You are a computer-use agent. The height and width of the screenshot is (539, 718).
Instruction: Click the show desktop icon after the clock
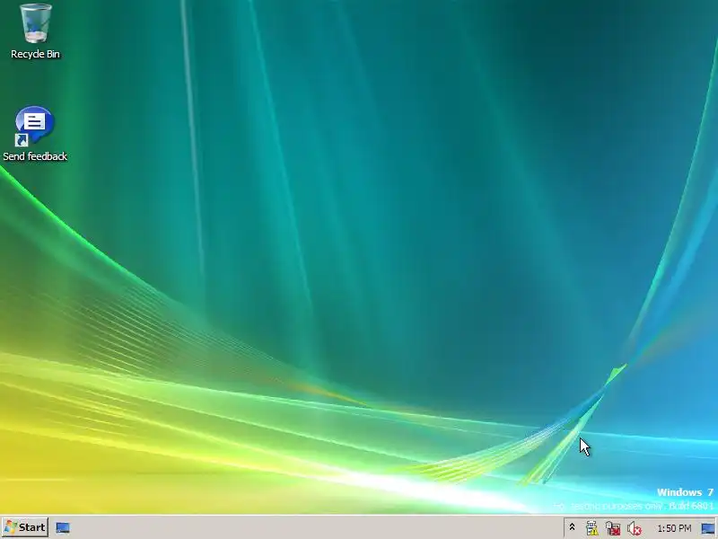point(708,528)
